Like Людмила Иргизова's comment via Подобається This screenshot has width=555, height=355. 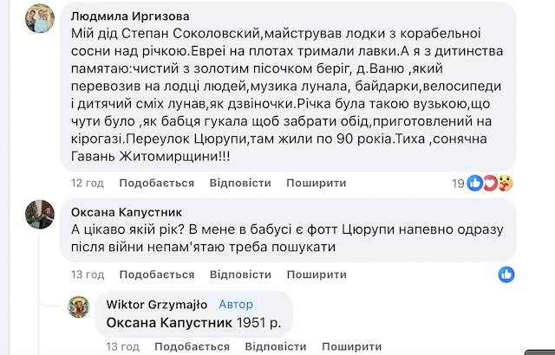click(x=145, y=184)
